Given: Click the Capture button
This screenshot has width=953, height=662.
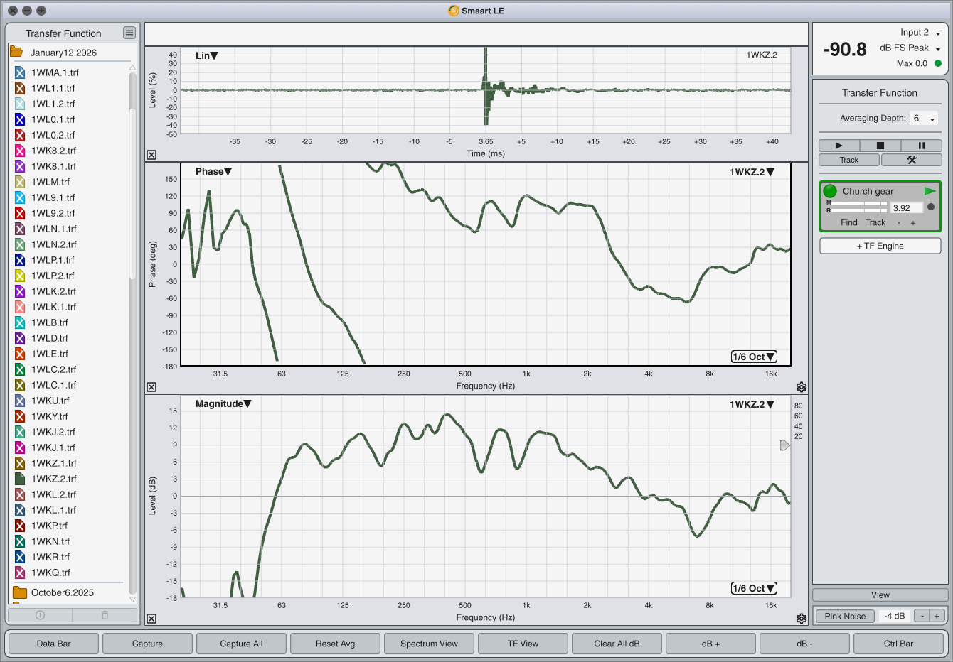Looking at the screenshot, I should [x=147, y=644].
